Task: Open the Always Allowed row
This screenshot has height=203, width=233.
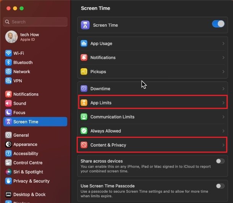Action: (x=153, y=131)
